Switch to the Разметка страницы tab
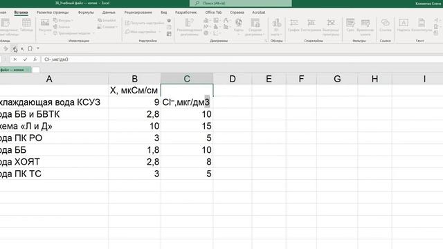 [53, 12]
